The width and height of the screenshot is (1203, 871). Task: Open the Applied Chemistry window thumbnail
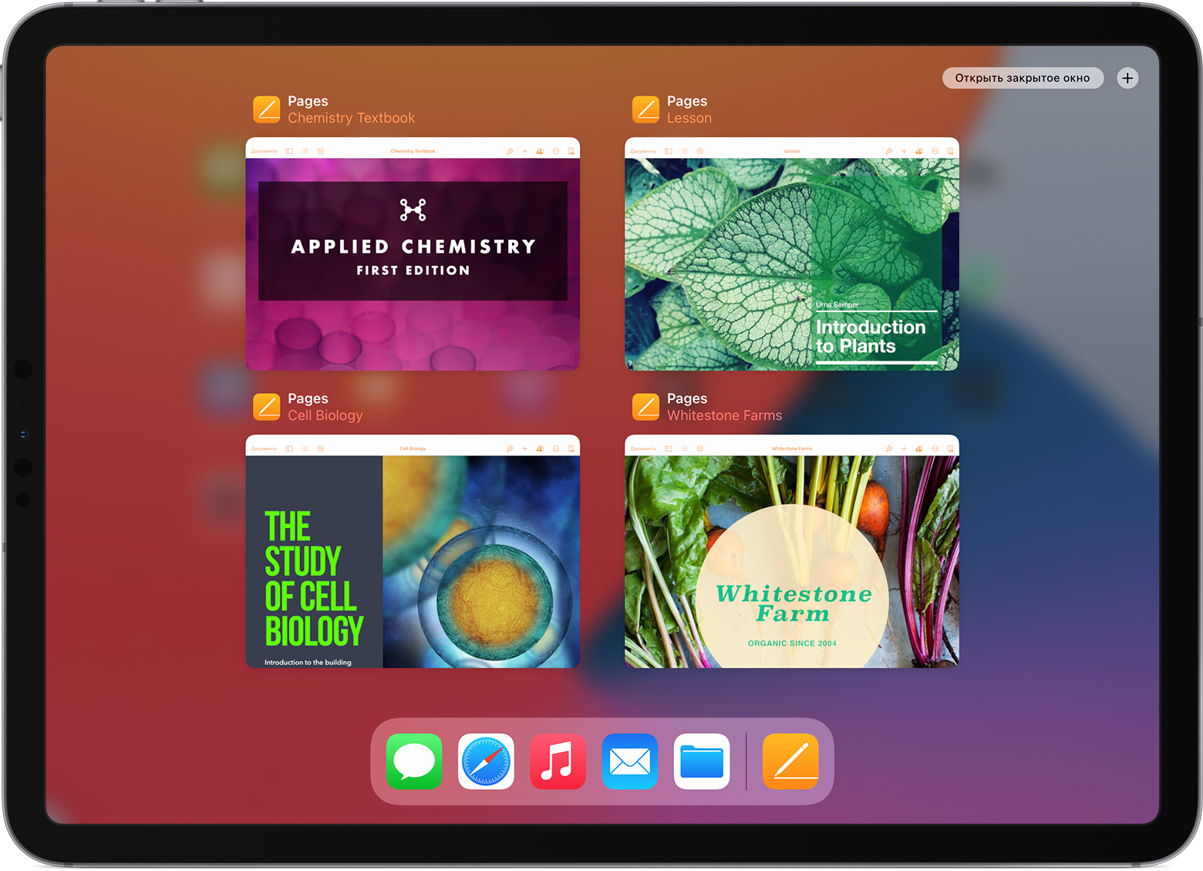point(413,254)
